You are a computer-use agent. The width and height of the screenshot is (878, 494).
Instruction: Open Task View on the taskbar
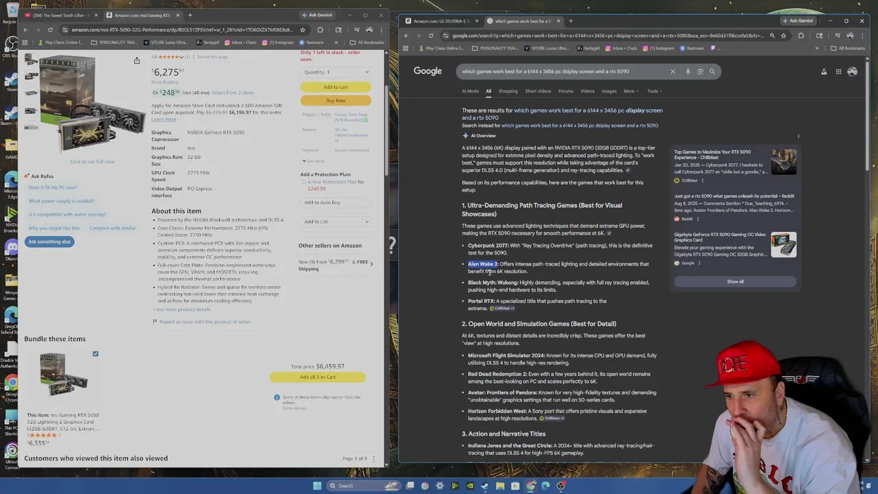tap(410, 486)
